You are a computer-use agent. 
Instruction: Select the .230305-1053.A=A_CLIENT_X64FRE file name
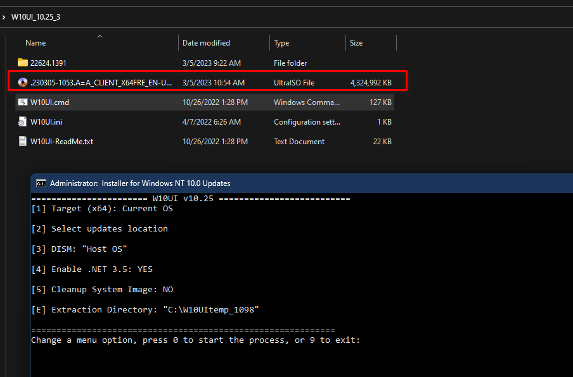[x=101, y=83]
